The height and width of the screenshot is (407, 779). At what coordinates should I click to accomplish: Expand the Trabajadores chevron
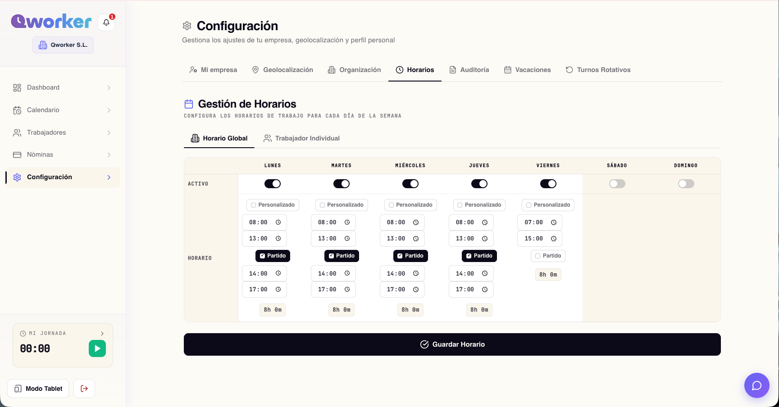[x=109, y=133]
